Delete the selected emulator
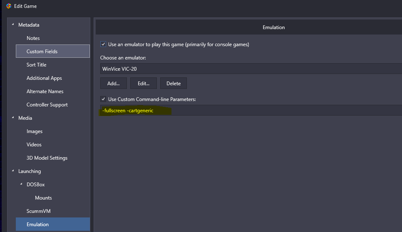The width and height of the screenshot is (402, 232). tap(174, 84)
